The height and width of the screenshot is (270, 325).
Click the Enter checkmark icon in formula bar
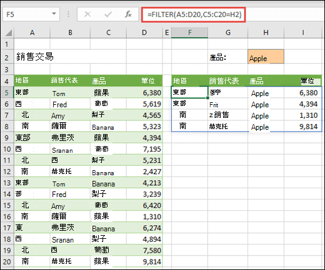[108, 14]
